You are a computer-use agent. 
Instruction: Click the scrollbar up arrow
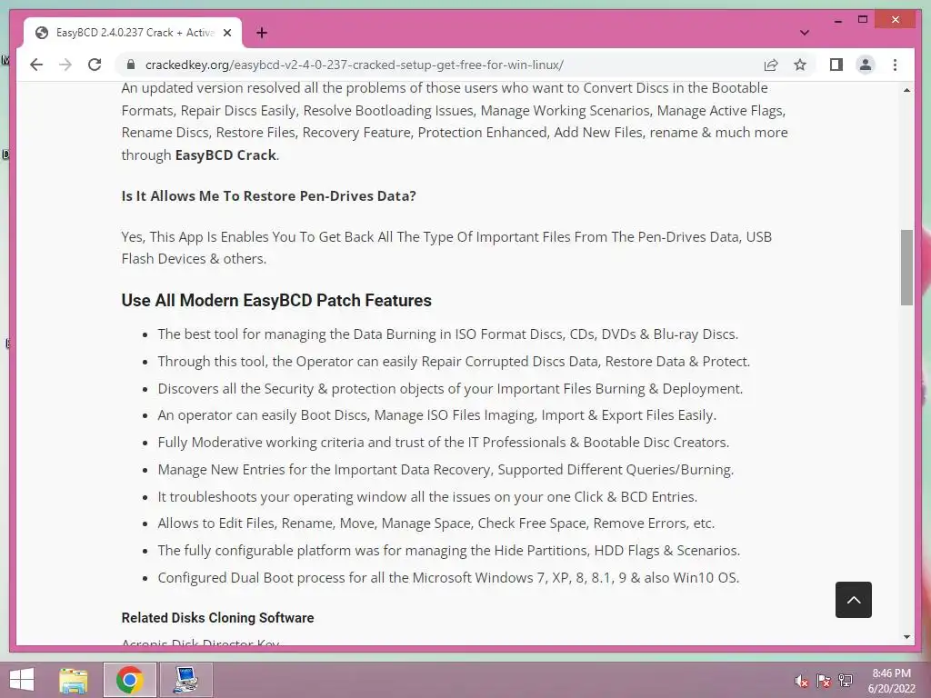(906, 90)
